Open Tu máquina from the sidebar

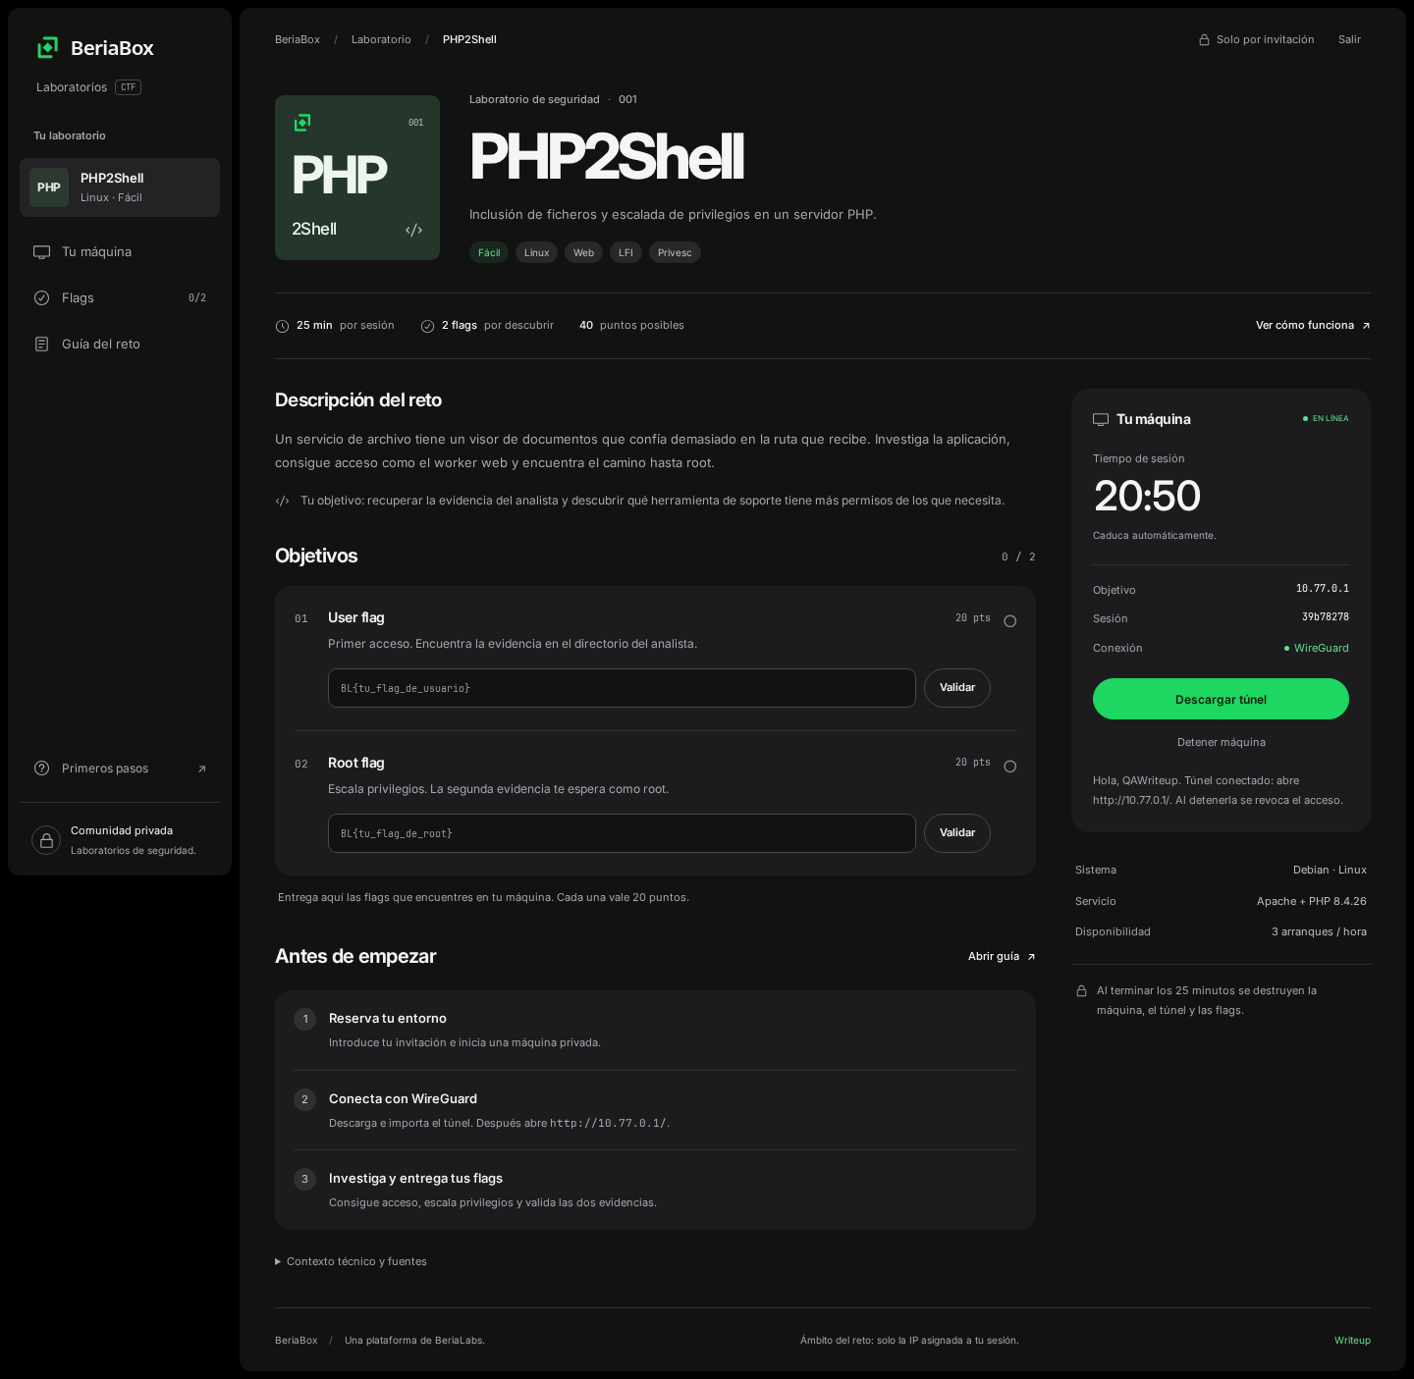120,252
